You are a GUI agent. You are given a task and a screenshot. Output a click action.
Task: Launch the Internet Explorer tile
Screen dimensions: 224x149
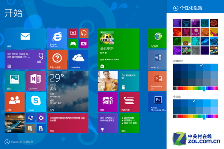(57, 38)
